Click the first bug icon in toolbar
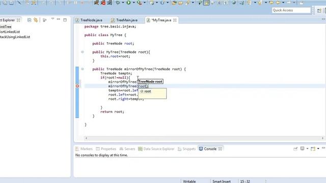The height and width of the screenshot is (183, 326). coord(96,3)
